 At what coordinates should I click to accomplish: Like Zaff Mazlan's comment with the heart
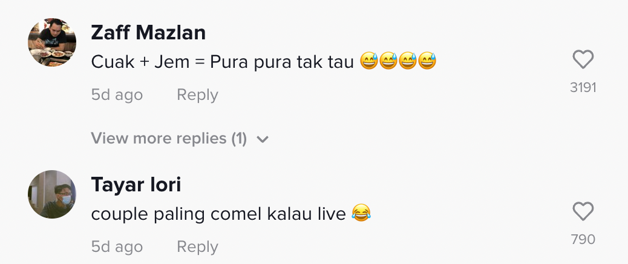(x=583, y=60)
